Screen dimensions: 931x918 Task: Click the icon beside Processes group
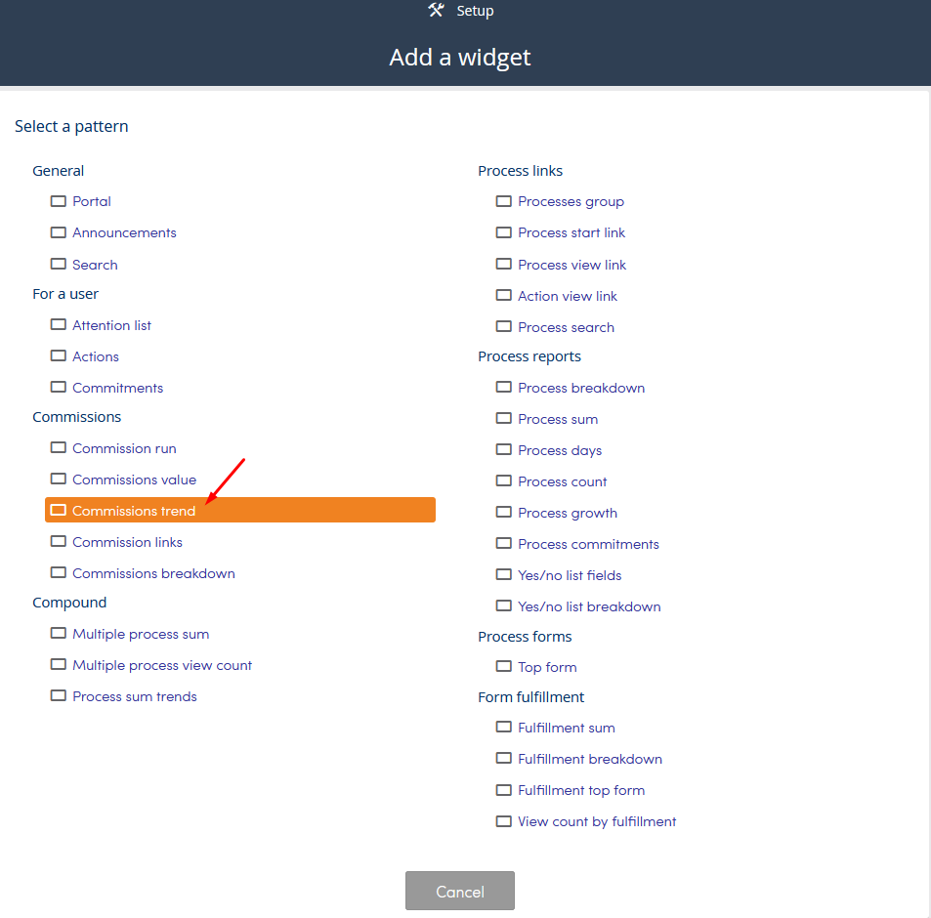503,201
